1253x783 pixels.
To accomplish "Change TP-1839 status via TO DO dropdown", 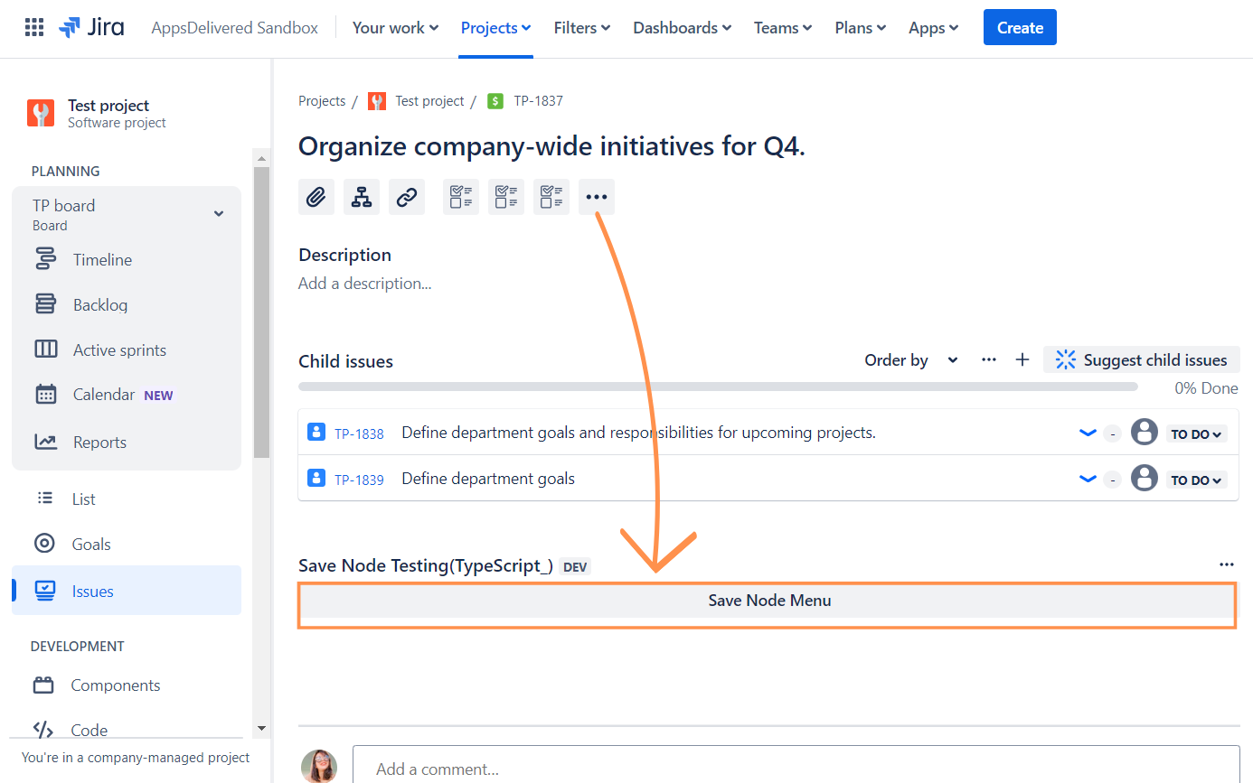I will pos(1196,480).
